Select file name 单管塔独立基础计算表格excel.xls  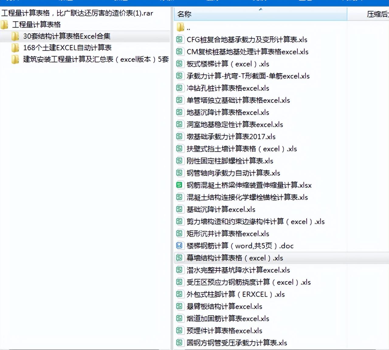pyautogui.click(x=239, y=100)
